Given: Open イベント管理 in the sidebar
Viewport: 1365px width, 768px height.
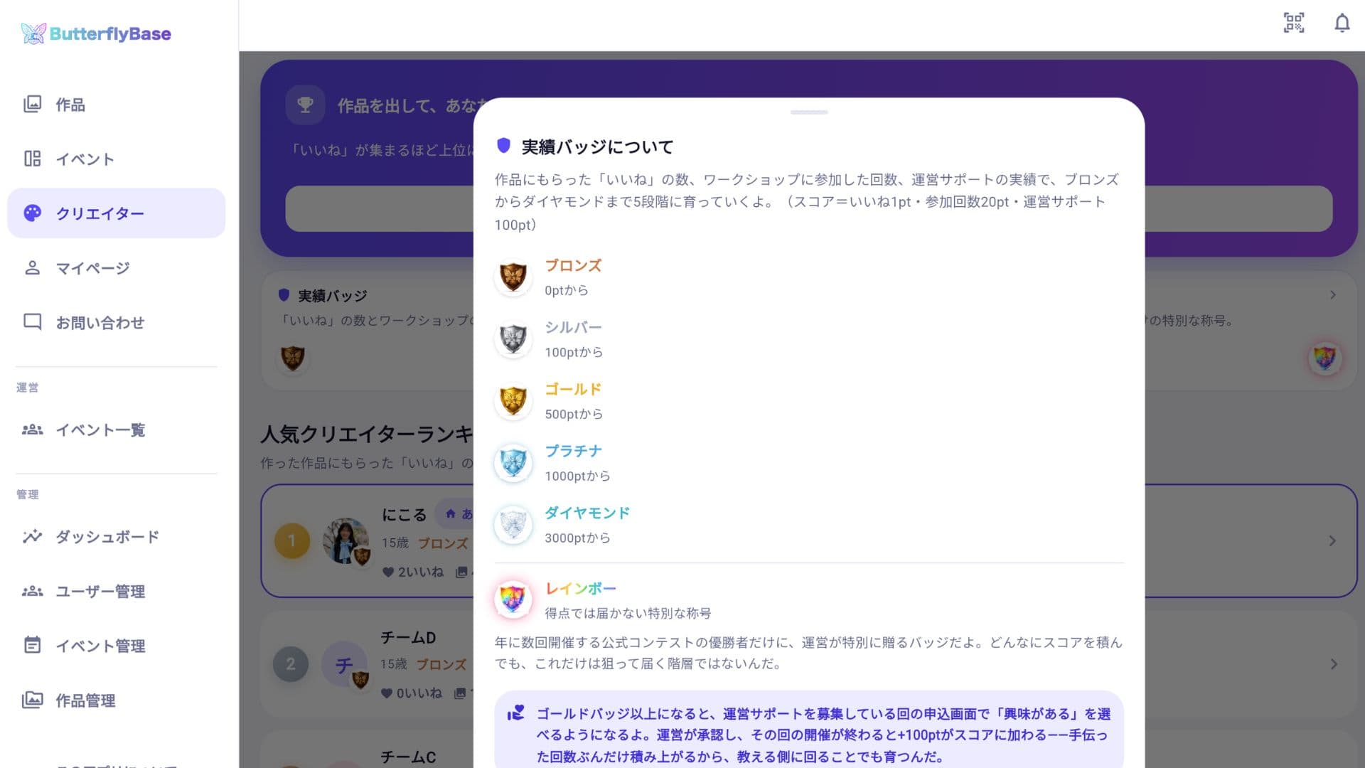Looking at the screenshot, I should coord(116,646).
